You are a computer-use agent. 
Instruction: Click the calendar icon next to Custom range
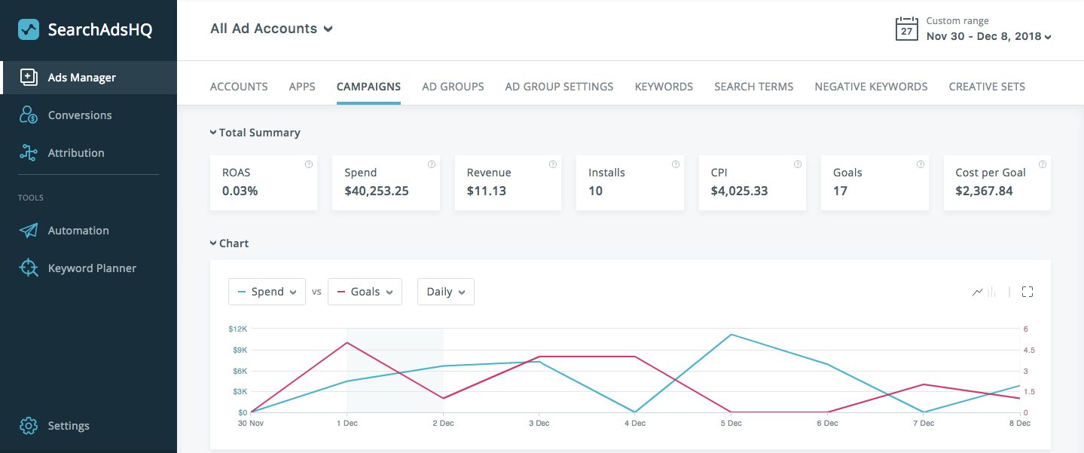coord(906,29)
